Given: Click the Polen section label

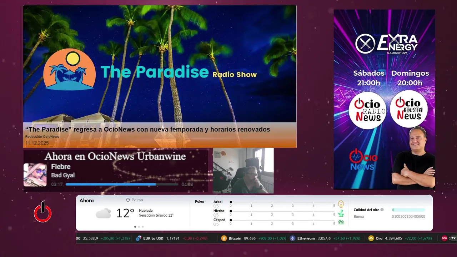Looking at the screenshot, I should coord(199,202).
